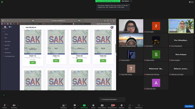Image resolution: width=195 pixels, height=109 pixels.
Task: Open Home in the SAK sidebar
Action: [6, 34]
